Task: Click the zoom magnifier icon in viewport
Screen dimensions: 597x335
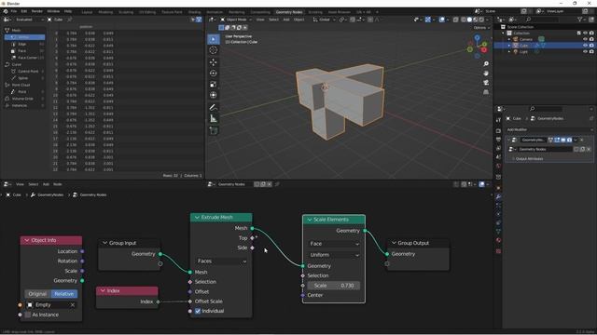Action: (486, 64)
